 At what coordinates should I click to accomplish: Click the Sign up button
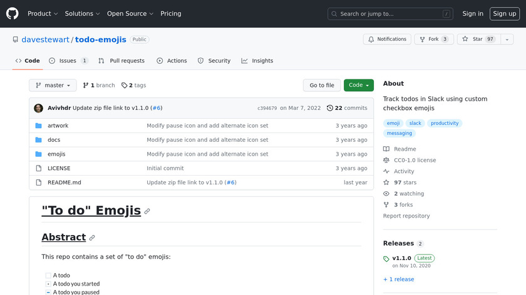click(x=504, y=14)
